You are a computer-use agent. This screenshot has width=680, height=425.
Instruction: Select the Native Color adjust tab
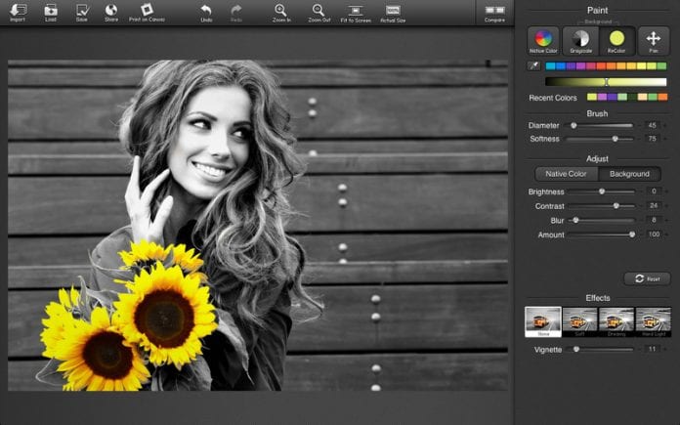pyautogui.click(x=567, y=174)
